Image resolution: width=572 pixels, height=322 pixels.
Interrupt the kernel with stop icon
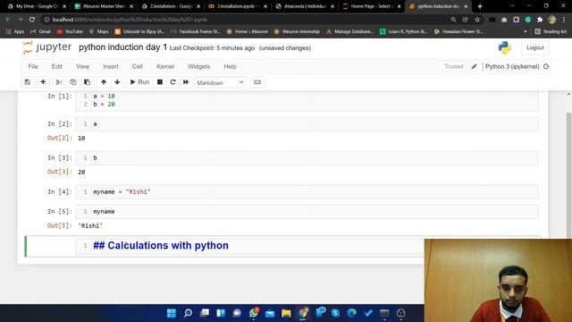[159, 82]
